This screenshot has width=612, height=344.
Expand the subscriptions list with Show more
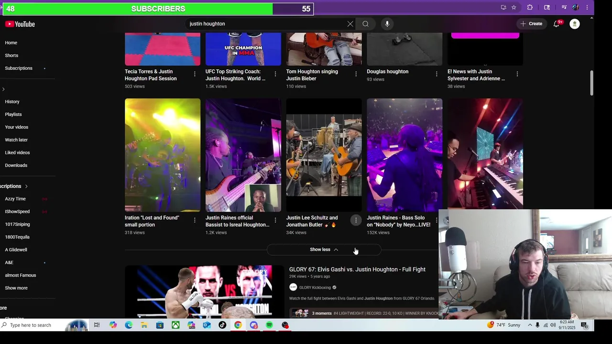(16, 288)
